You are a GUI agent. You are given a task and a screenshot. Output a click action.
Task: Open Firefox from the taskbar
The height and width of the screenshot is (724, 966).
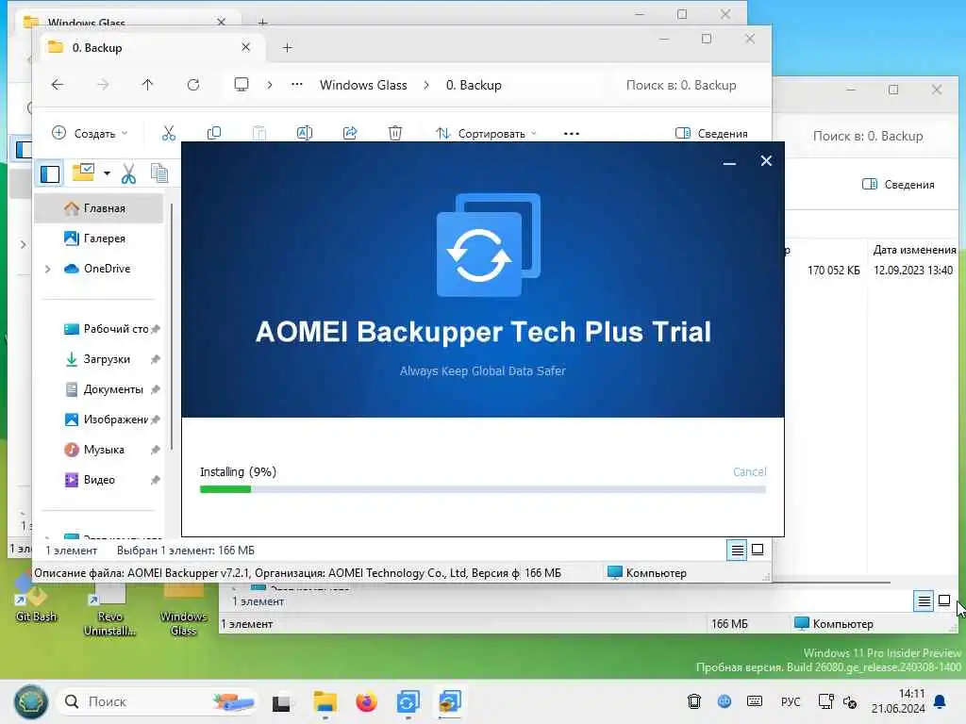(x=366, y=701)
